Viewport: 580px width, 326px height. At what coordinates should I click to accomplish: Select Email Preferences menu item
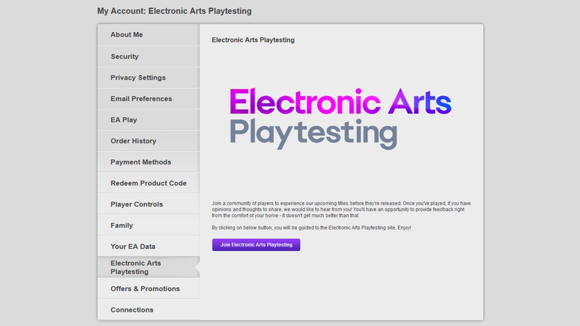pos(148,99)
